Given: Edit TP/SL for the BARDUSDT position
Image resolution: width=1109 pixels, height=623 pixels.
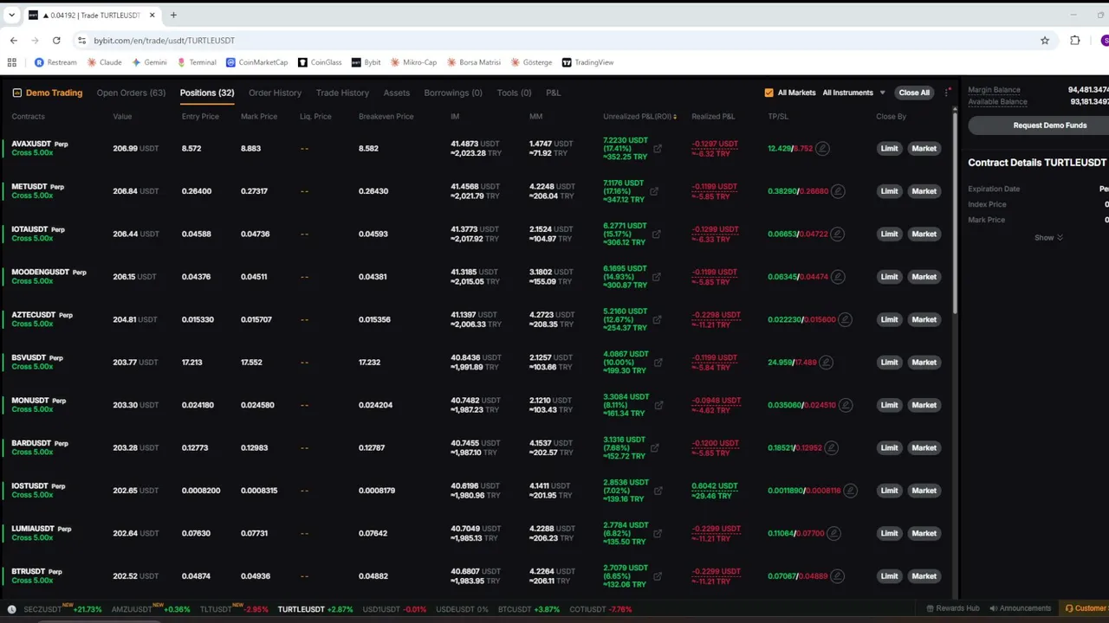Looking at the screenshot, I should (x=831, y=448).
